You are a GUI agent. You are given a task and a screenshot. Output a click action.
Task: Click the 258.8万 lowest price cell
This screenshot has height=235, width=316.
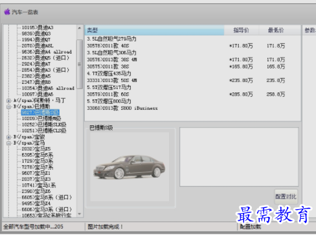point(276,94)
